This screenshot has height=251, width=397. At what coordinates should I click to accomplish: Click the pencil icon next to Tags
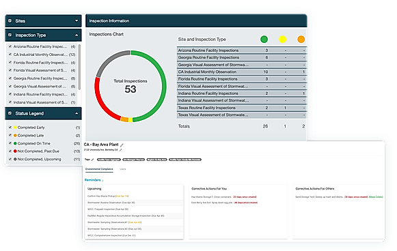click(93, 160)
